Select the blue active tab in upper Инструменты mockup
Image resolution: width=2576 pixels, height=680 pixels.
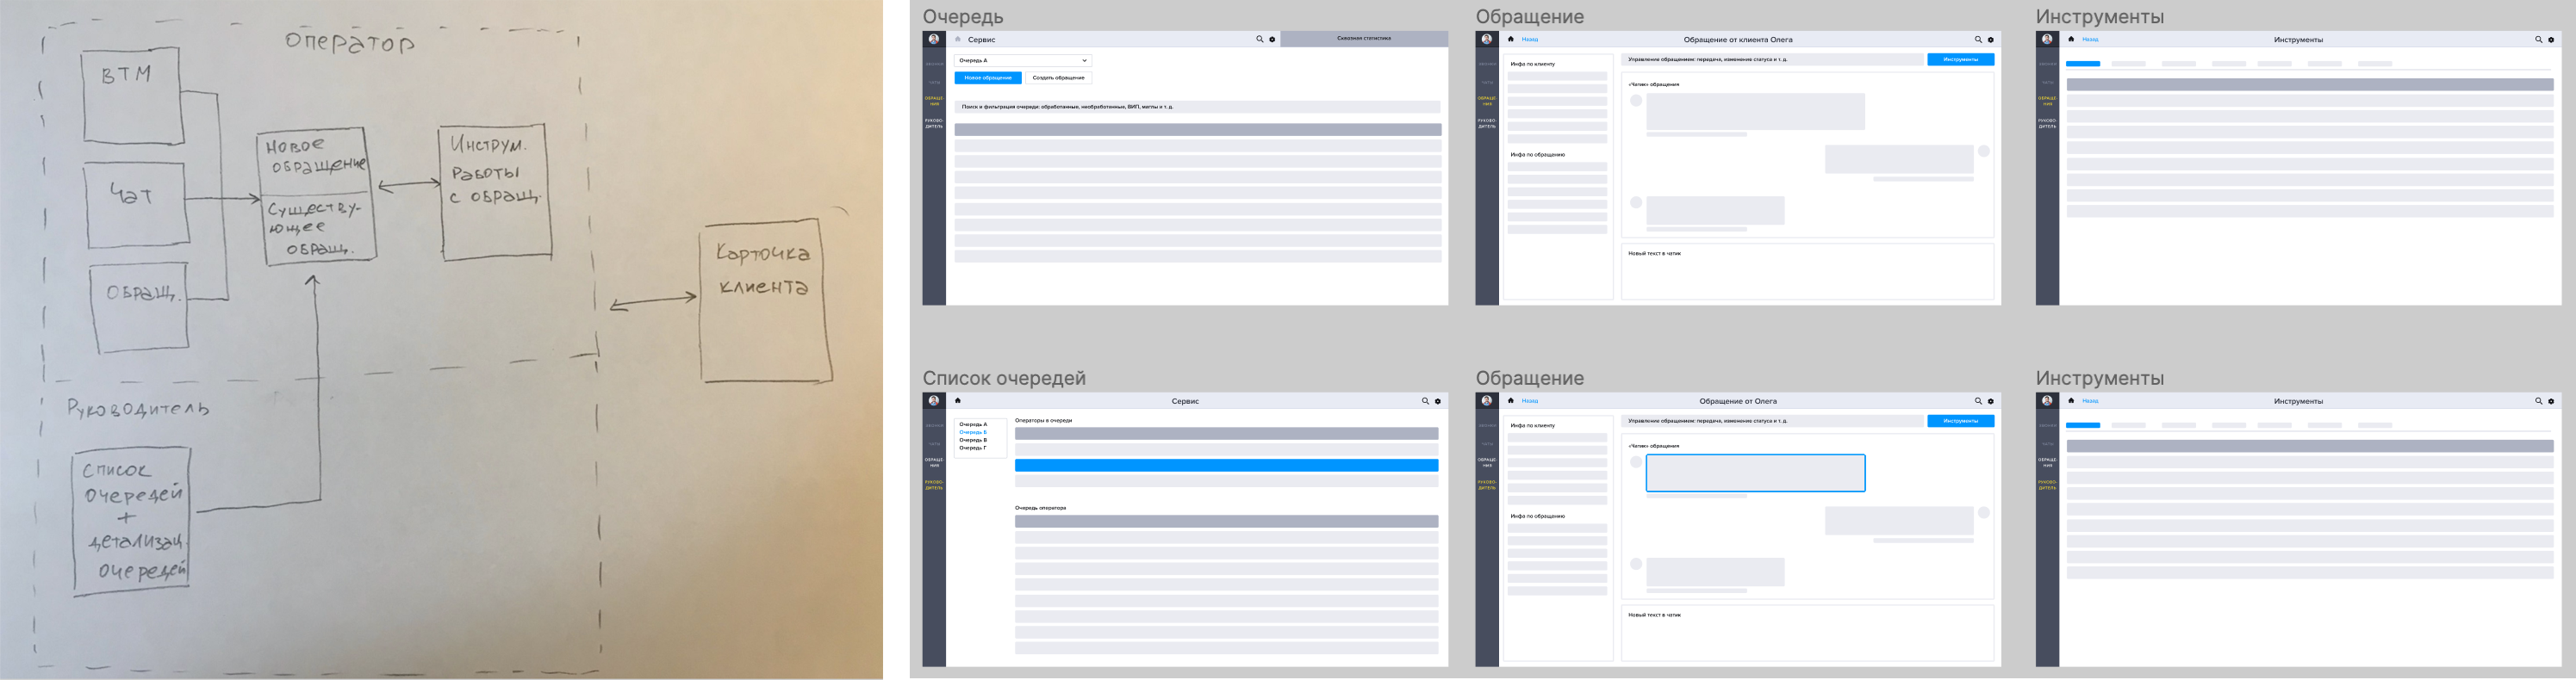pos(2083,64)
